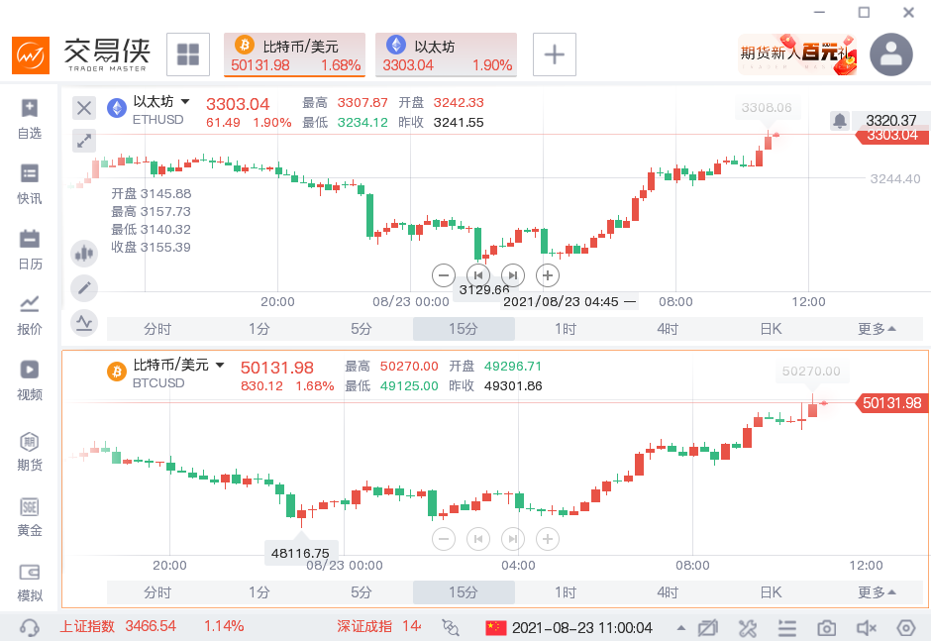Toggle sound mute in status bar

(x=867, y=628)
